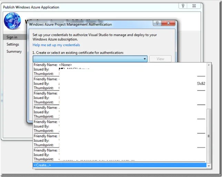Viewport: 222px width, 177px height.
Task: Select the Summary step in Publish window
Action: 14,51
